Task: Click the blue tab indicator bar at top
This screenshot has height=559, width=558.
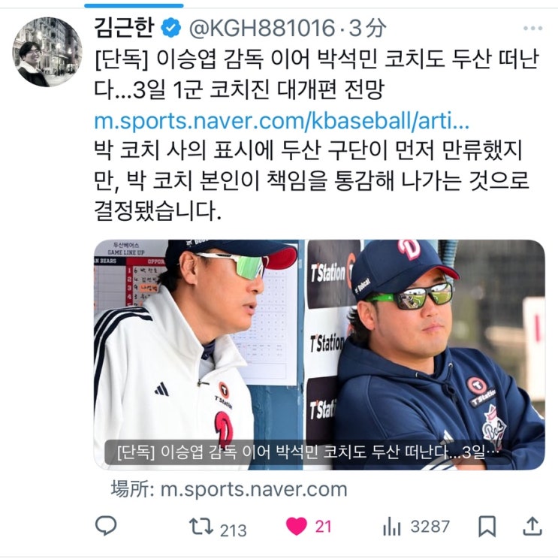Action: point(134,6)
